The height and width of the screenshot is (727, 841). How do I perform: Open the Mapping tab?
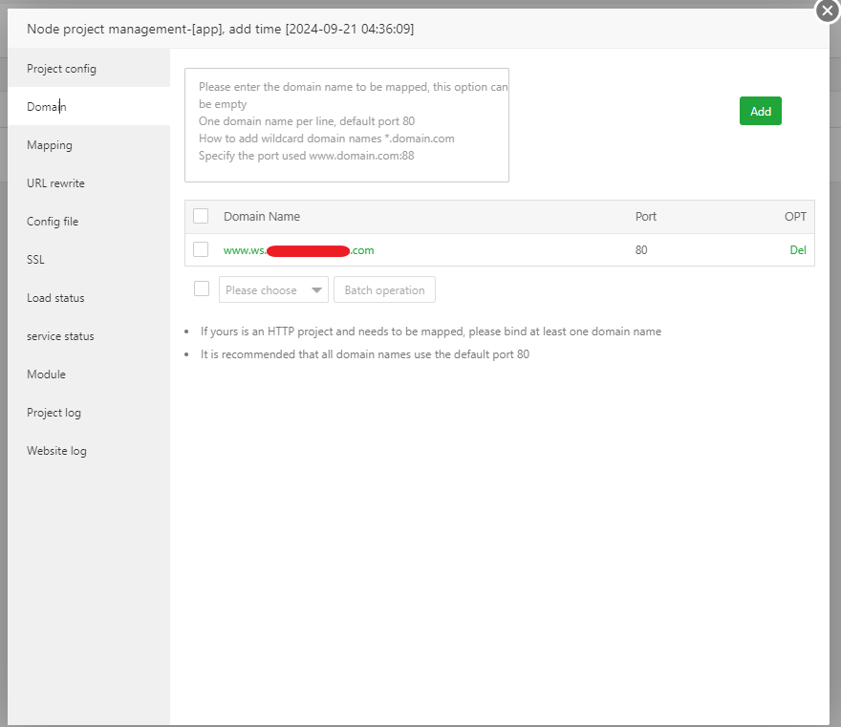50,145
